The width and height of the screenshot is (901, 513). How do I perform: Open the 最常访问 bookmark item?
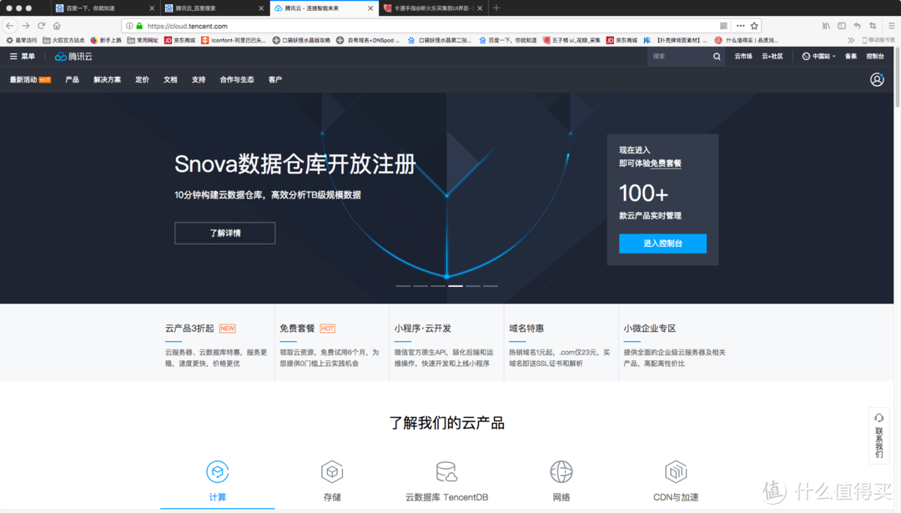(21, 40)
